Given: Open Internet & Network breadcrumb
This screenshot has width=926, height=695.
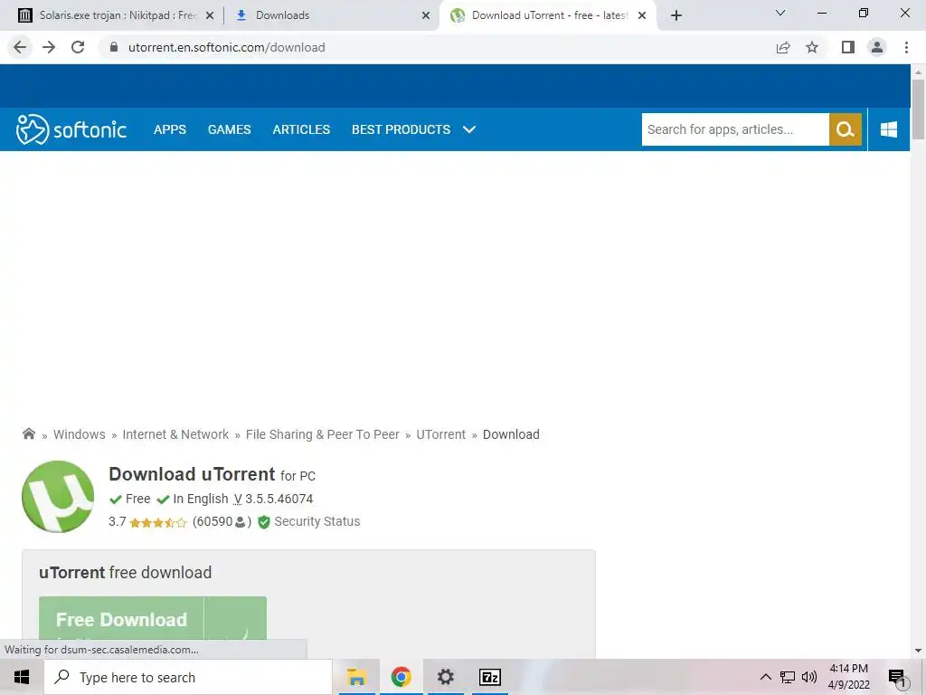Looking at the screenshot, I should click(x=175, y=434).
